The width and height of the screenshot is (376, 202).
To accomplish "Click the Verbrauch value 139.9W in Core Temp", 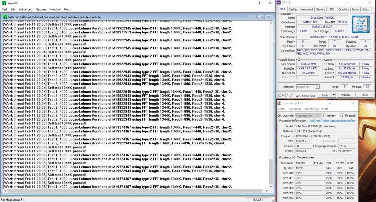I will [303, 163].
